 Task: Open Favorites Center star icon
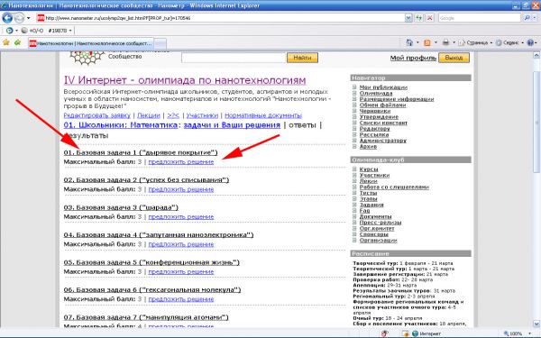point(6,42)
